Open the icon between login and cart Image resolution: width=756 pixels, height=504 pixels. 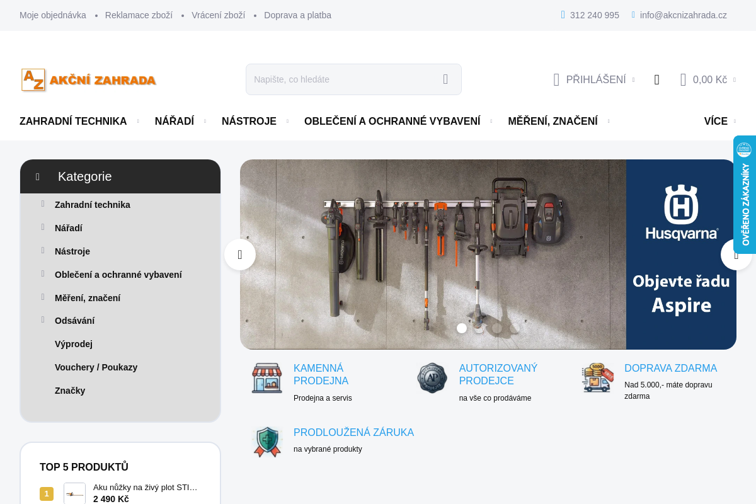coord(657,79)
